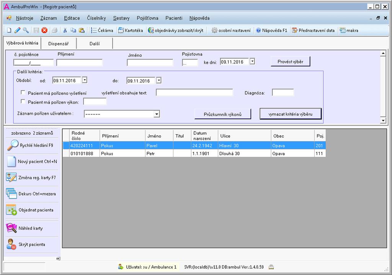Open Přednastavení data
This screenshot has width=392, height=275.
tap(313, 30)
